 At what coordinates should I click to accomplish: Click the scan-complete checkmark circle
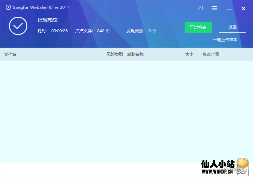click(x=18, y=26)
